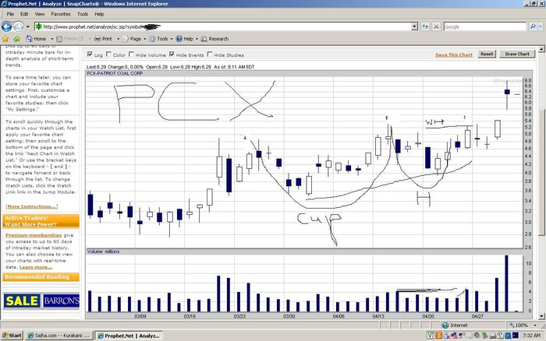Expand the address bar dropdown
This screenshot has height=341, width=546.
tap(414, 26)
